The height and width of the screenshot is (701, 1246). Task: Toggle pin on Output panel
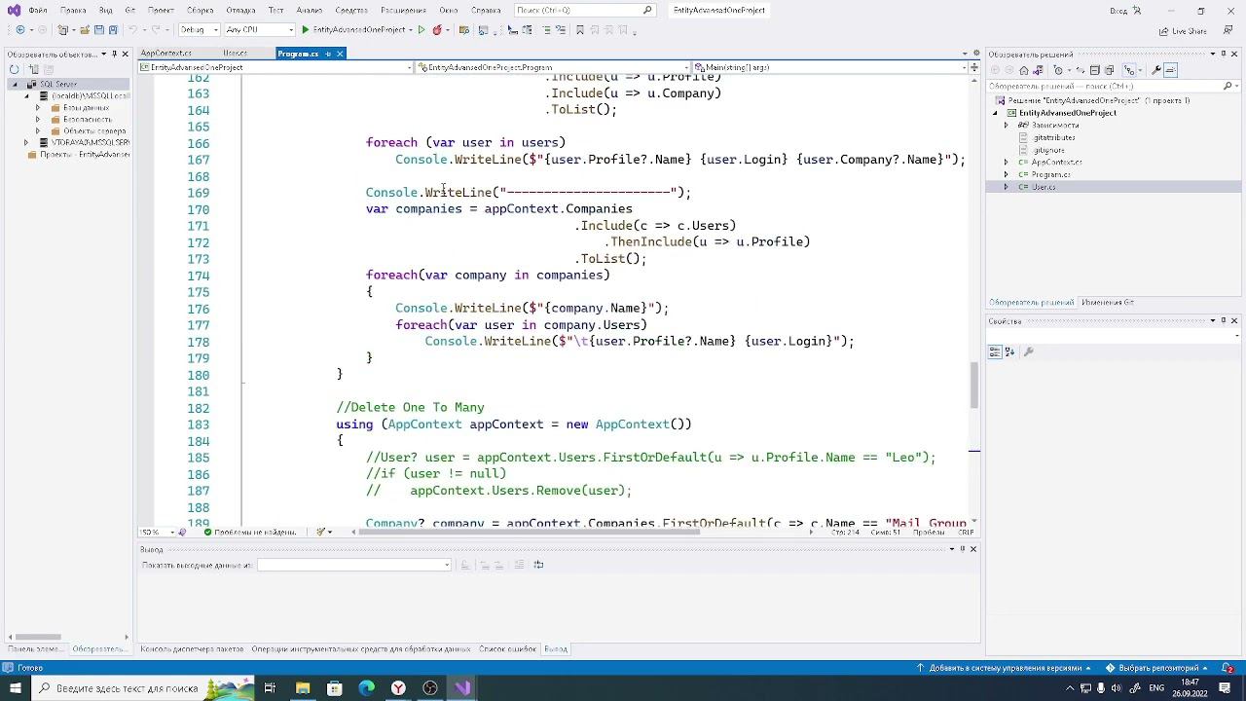[x=962, y=549]
